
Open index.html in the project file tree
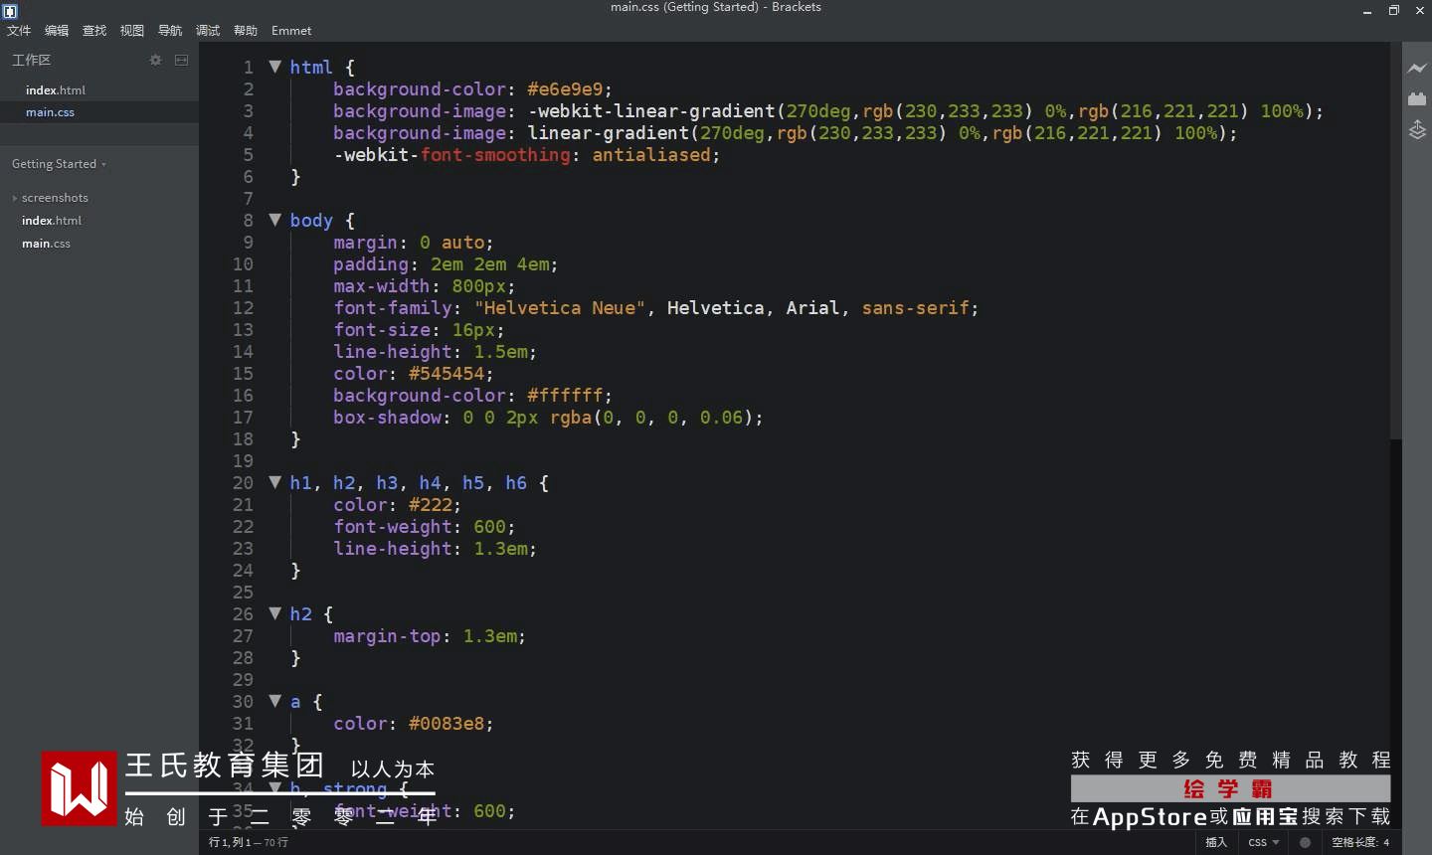[x=52, y=221]
